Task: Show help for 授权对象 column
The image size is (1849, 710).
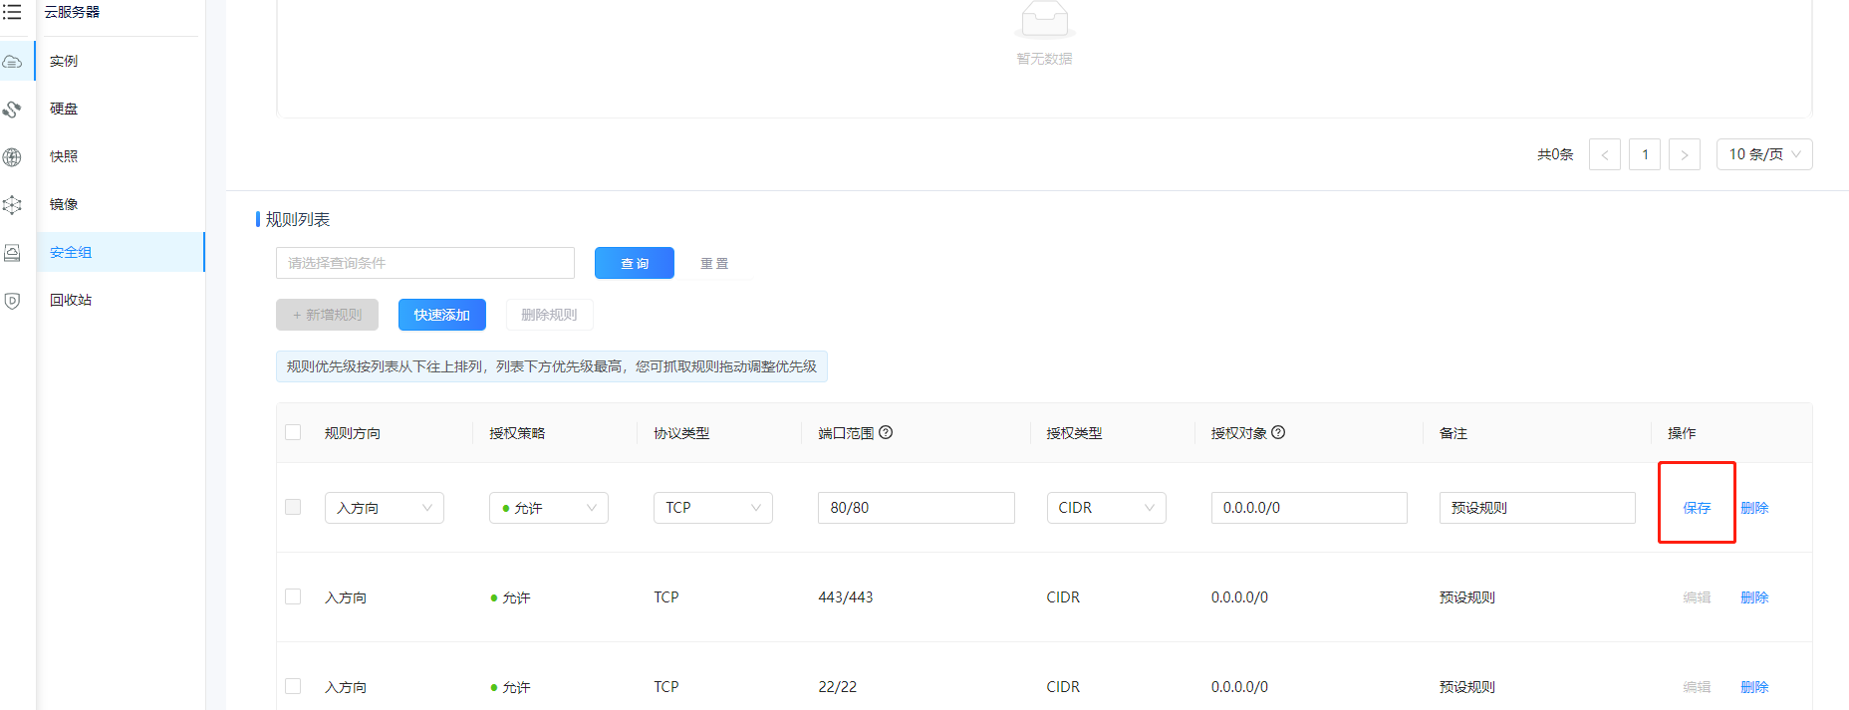Action: [x=1278, y=432]
